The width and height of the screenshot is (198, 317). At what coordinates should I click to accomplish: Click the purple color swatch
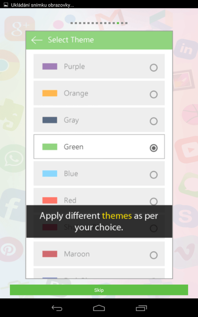click(x=50, y=66)
